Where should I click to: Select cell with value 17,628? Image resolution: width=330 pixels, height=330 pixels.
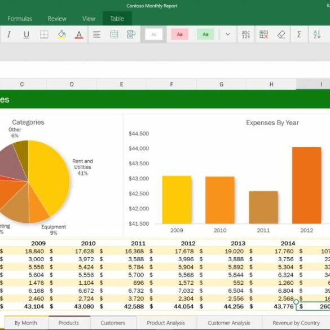pos(72,251)
